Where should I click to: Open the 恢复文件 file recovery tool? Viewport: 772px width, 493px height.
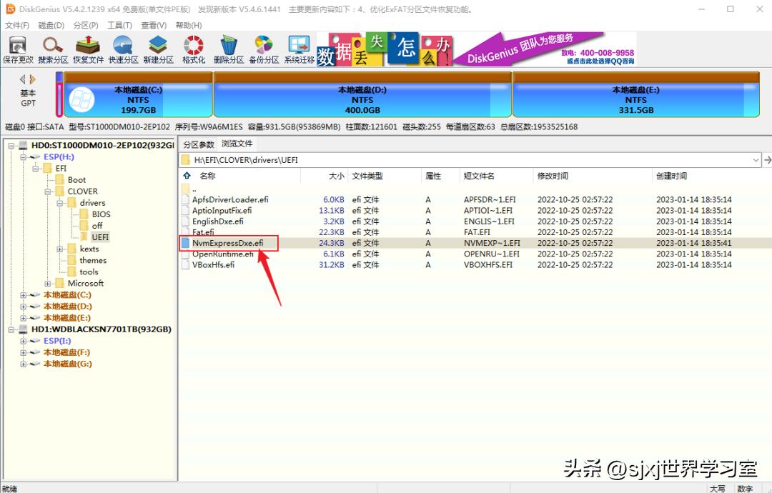(x=87, y=49)
